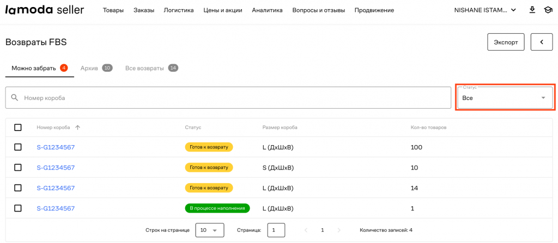Click the Страница number input box
Viewport: 558px width, 243px height.
[x=276, y=230]
